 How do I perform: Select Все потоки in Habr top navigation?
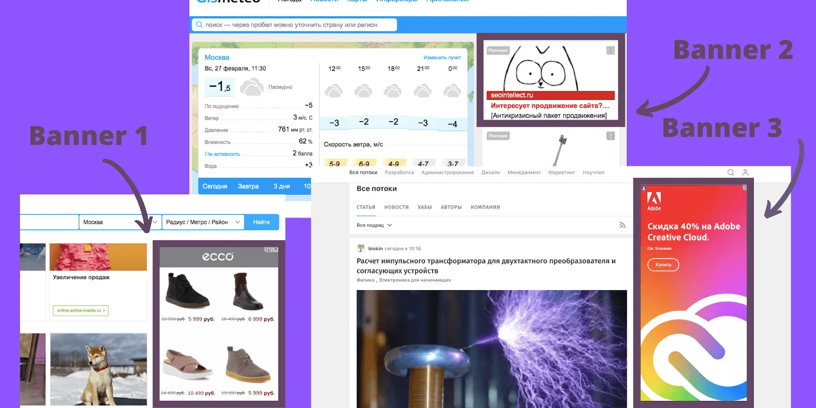(363, 172)
